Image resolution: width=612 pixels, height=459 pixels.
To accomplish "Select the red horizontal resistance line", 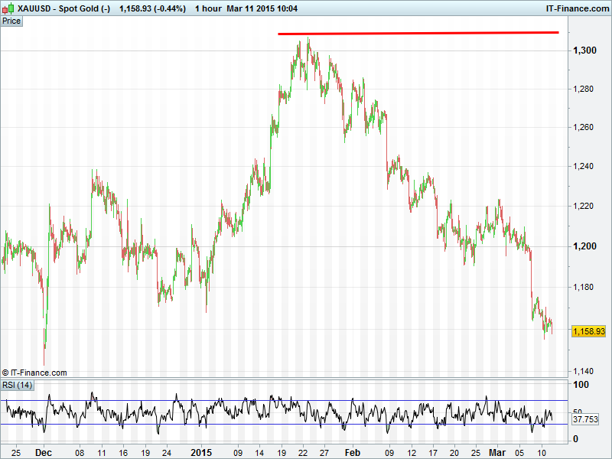I will [418, 33].
